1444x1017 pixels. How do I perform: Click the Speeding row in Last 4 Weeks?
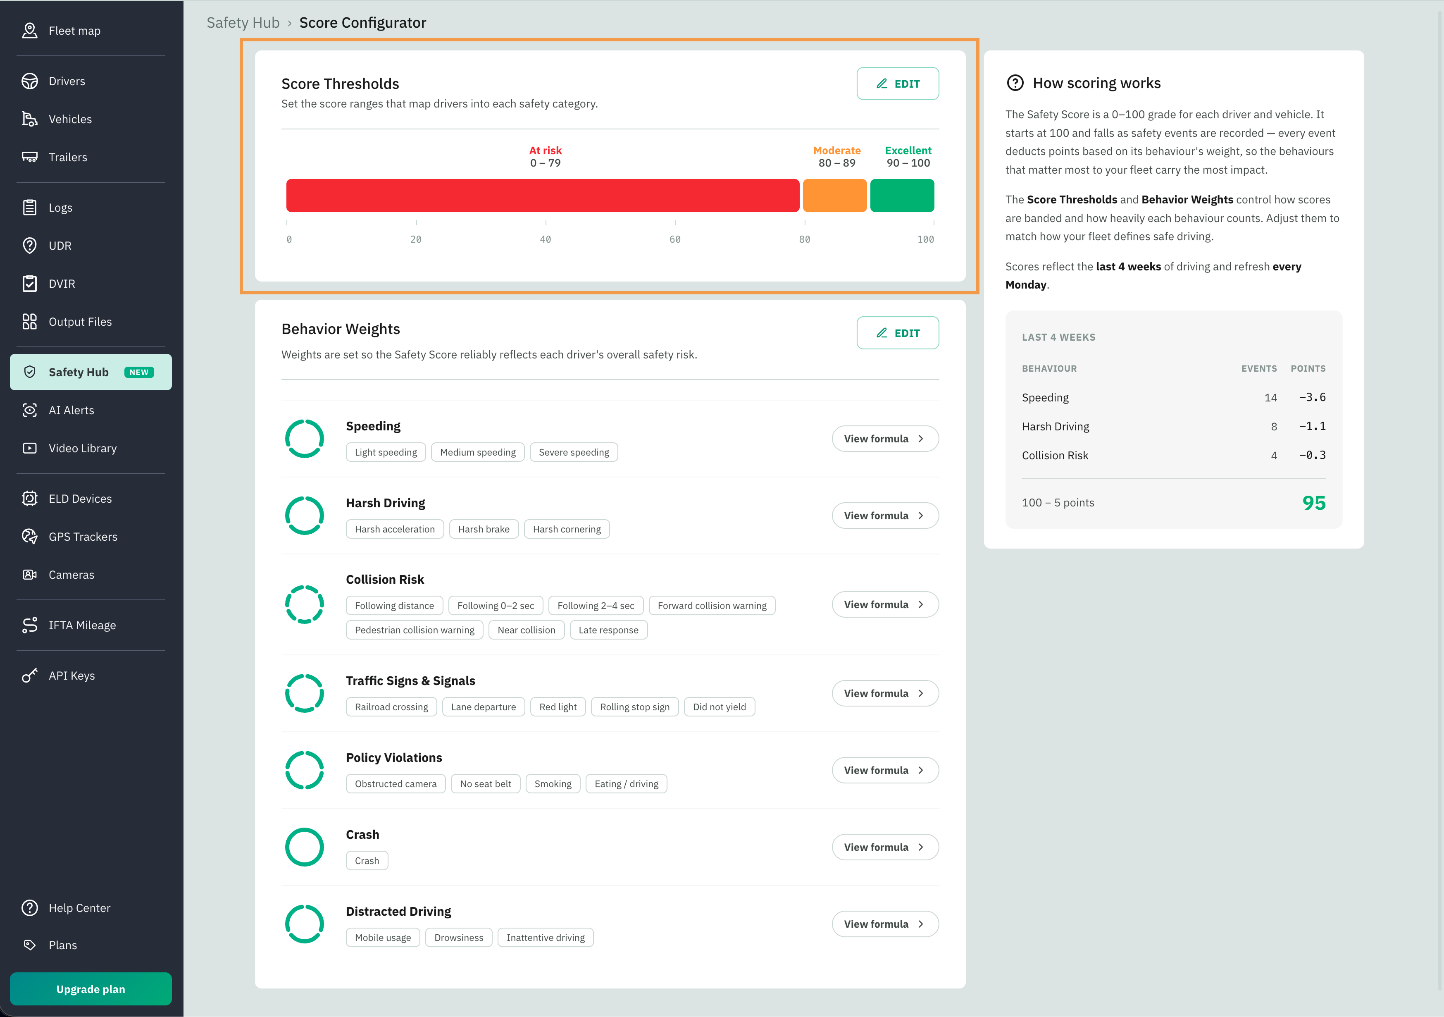(1174, 397)
